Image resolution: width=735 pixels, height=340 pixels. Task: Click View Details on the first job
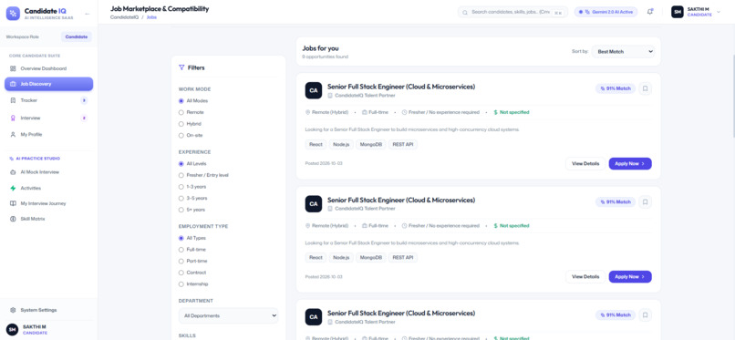[585, 163]
